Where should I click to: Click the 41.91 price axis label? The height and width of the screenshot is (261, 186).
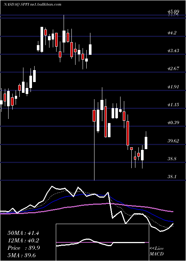[173, 87]
